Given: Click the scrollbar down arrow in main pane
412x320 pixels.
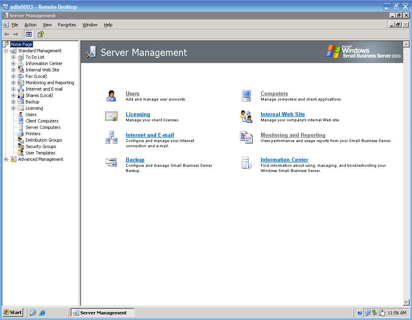Looking at the screenshot, I should (406, 302).
